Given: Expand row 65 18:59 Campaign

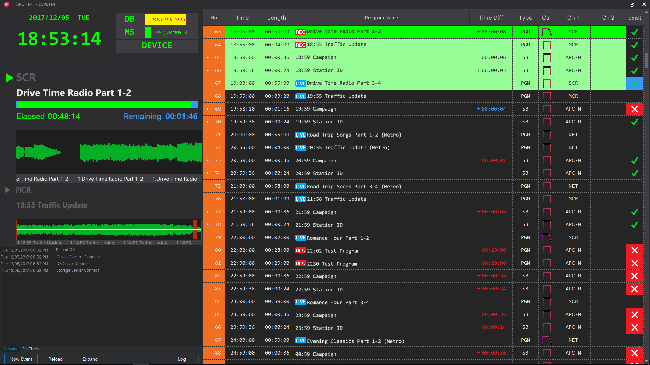Looking at the screenshot, I should tap(208, 58).
